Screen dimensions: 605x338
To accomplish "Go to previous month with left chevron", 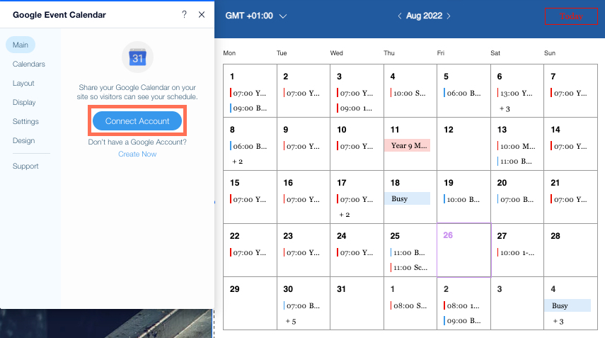I will [x=399, y=16].
